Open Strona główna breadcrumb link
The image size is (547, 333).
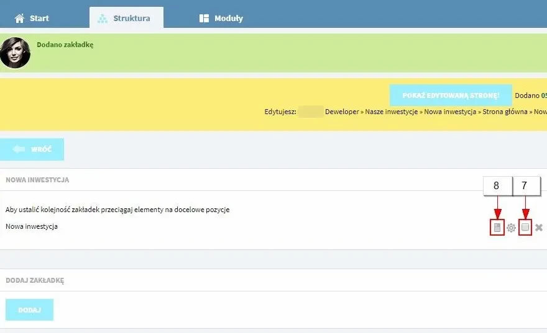(x=505, y=112)
